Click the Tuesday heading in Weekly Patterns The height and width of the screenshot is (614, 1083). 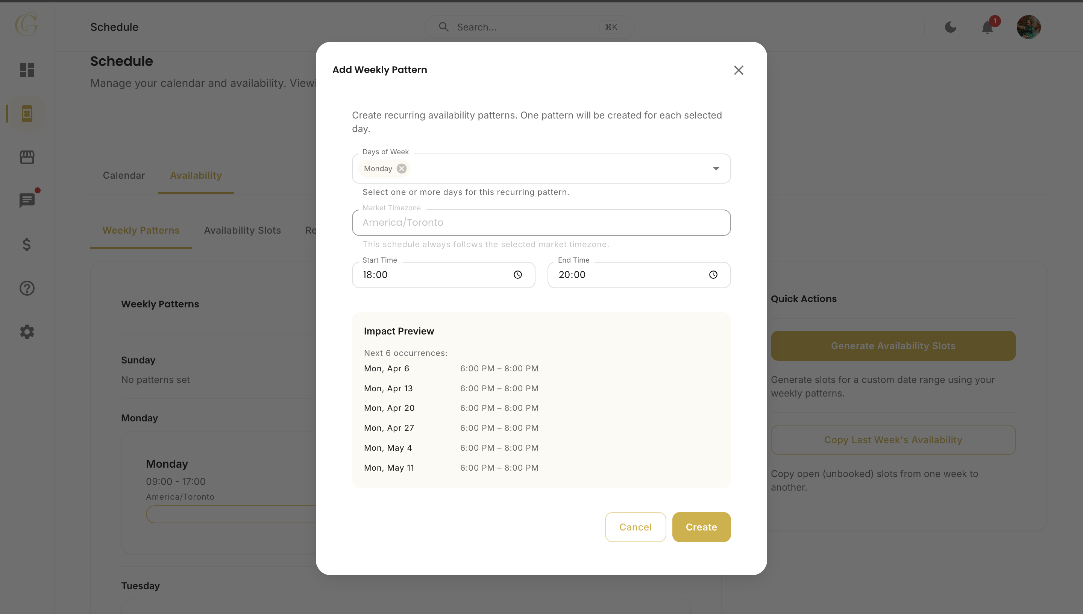point(140,586)
